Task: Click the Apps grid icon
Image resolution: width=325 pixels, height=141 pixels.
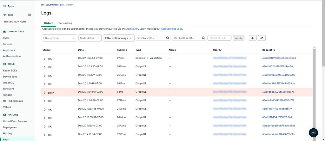Action: point(4,6)
